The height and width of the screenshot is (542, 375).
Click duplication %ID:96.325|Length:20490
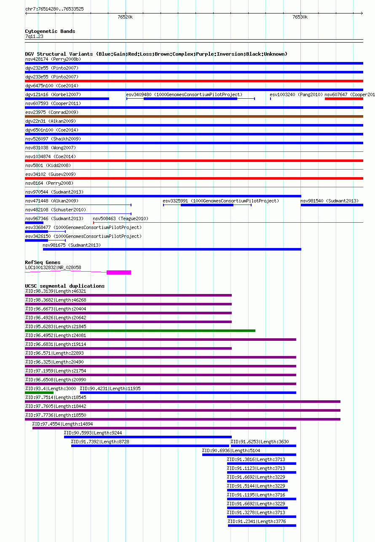click(x=54, y=362)
